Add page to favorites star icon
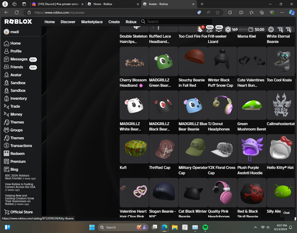297x233 pixels. [x=217, y=13]
